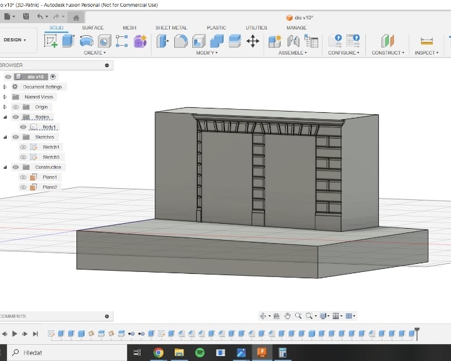This screenshot has height=361, width=451.
Task: Click the Redo arrow
Action: (56, 16)
